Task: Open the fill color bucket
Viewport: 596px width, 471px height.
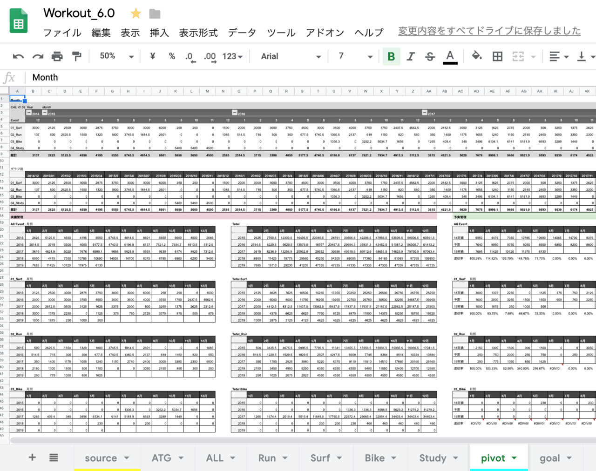Action: (x=476, y=56)
